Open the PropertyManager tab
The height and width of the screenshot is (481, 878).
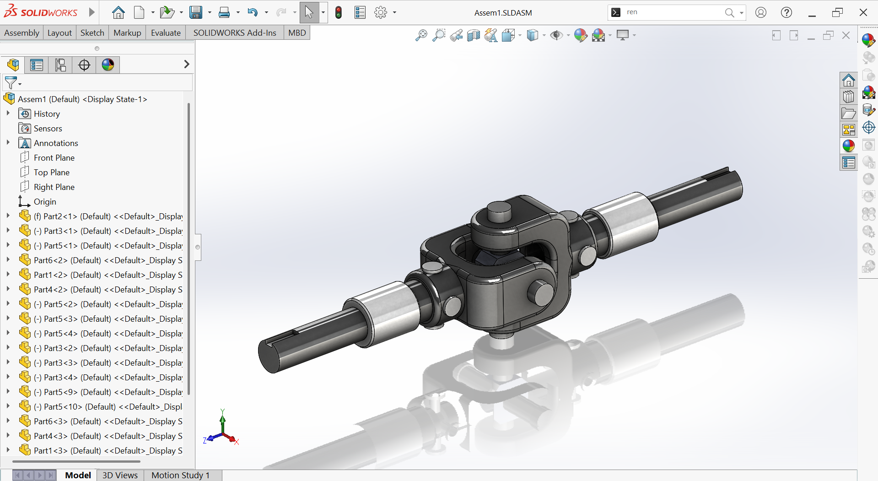coord(37,65)
